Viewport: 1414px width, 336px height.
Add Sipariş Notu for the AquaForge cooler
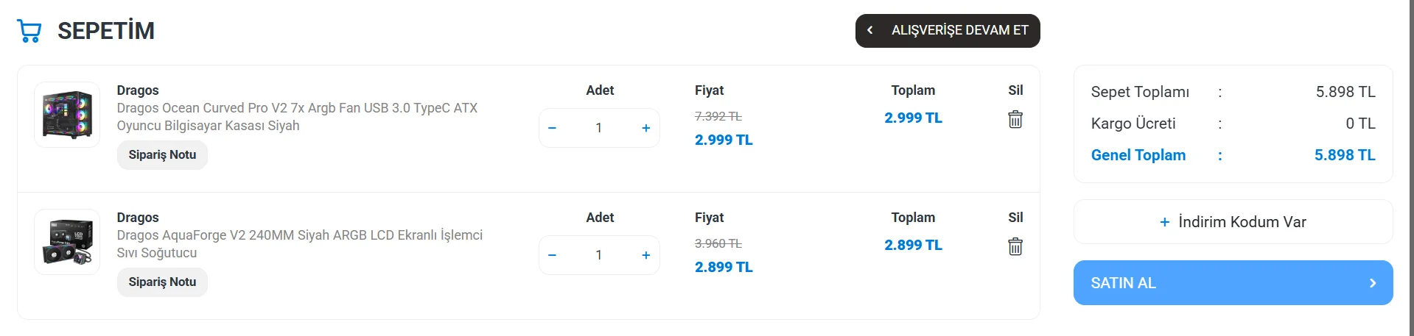click(x=162, y=282)
